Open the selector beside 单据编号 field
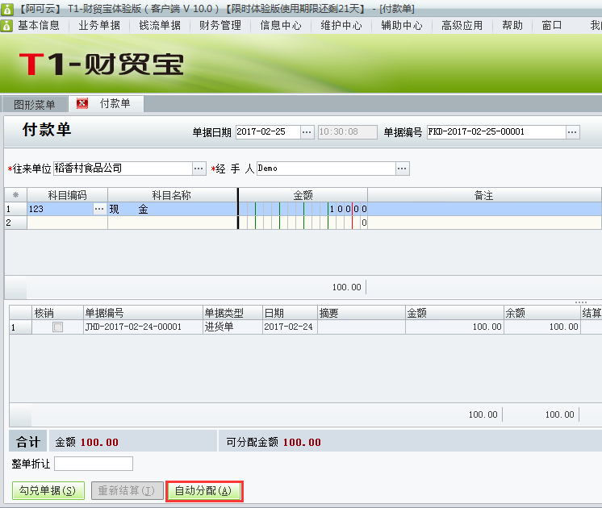The width and height of the screenshot is (602, 508). pos(572,132)
